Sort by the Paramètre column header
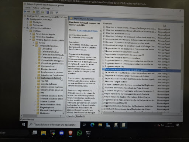 [107, 23]
